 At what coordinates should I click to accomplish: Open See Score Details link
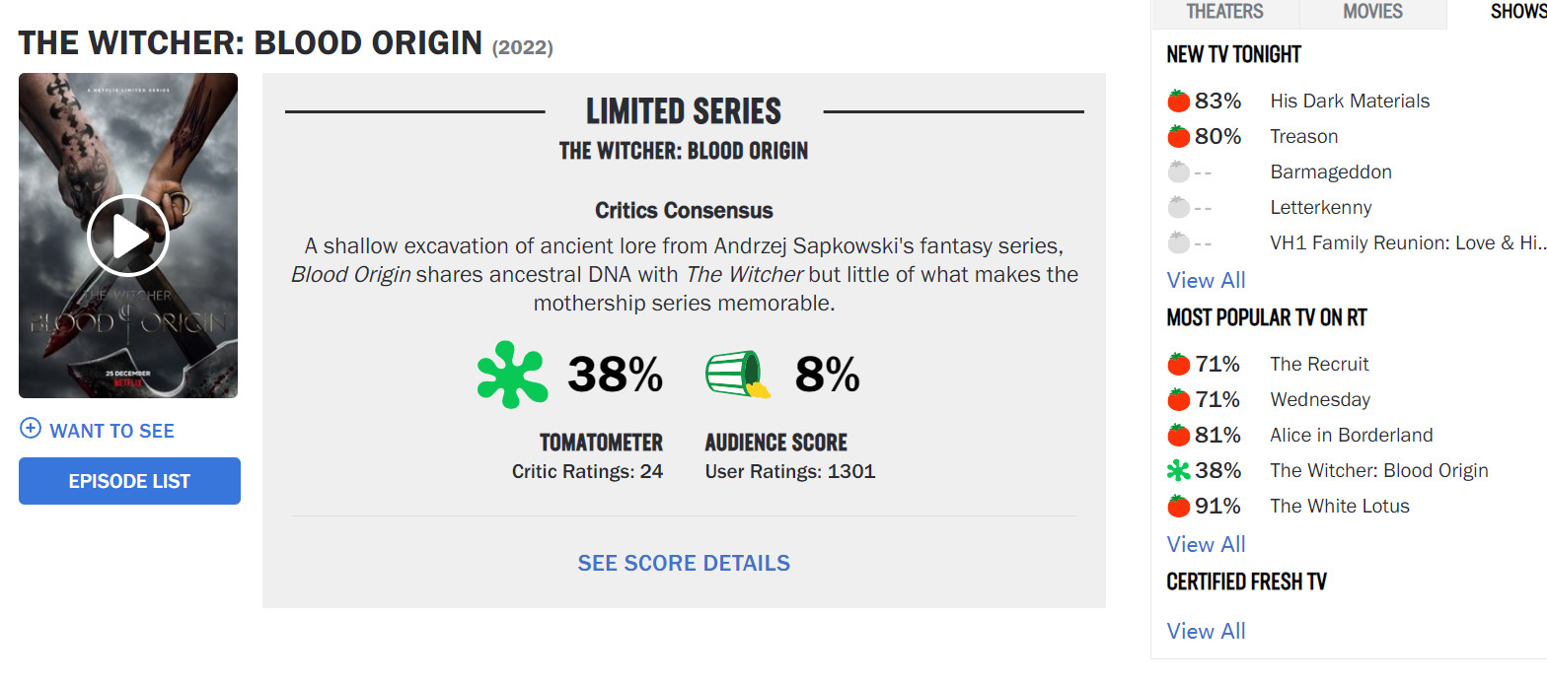[684, 563]
